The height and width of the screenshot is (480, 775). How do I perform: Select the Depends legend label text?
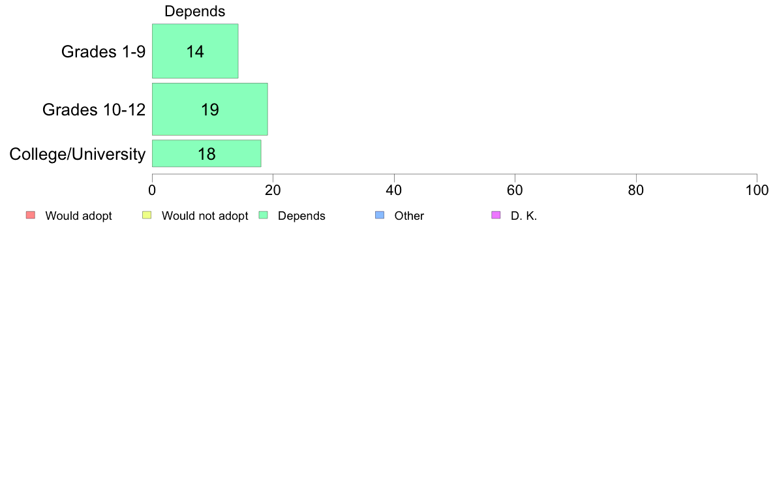click(301, 216)
